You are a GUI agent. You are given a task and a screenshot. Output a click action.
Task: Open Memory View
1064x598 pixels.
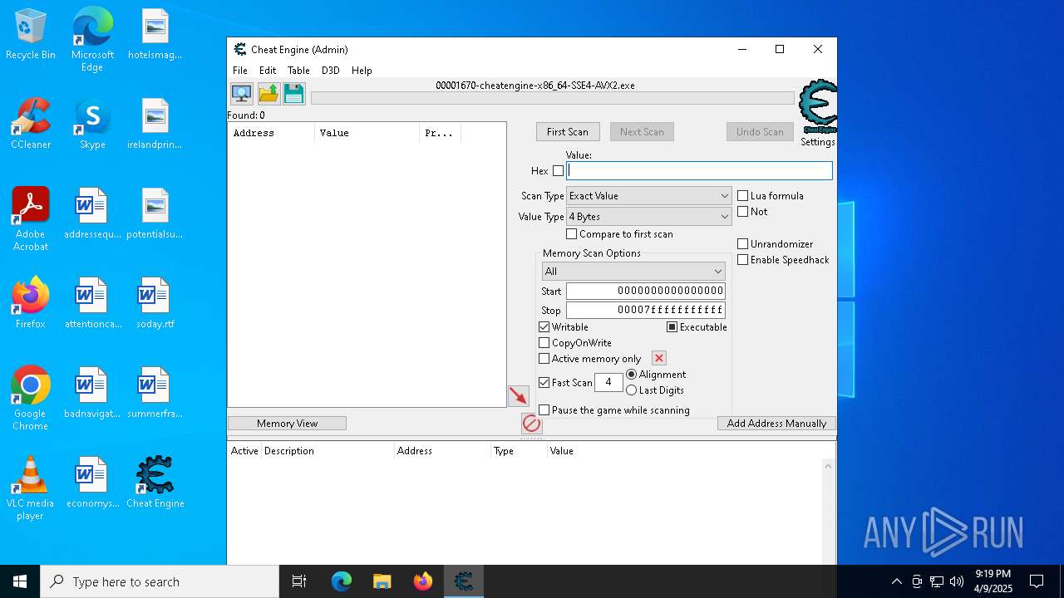coord(287,424)
